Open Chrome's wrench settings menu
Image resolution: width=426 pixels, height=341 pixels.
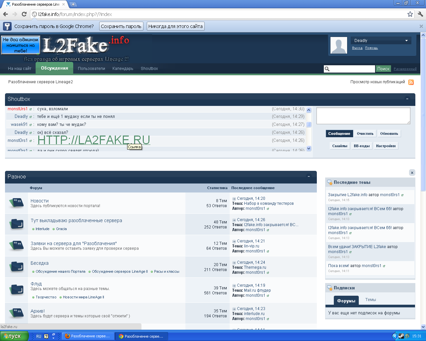[420, 14]
